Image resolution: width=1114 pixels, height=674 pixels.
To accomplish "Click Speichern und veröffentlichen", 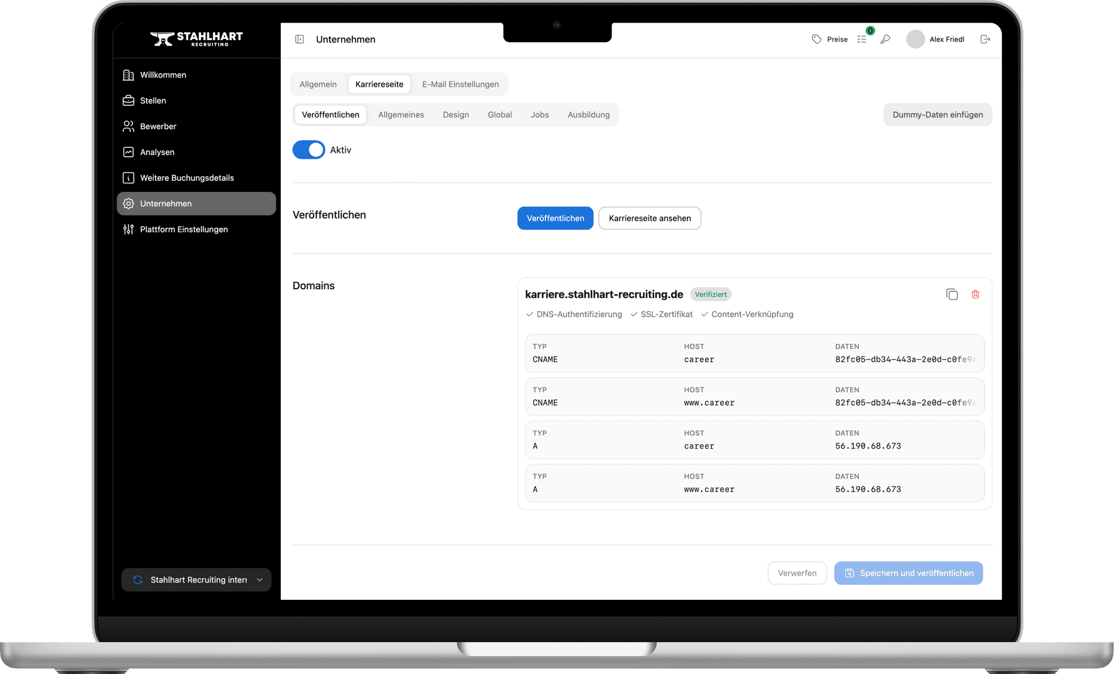I will coord(908,573).
